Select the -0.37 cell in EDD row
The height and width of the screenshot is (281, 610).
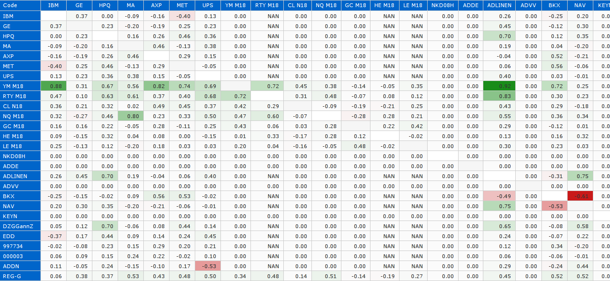pyautogui.click(x=53, y=236)
